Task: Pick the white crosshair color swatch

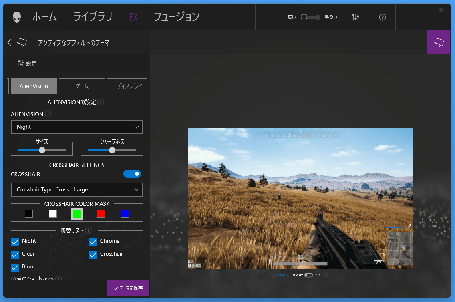Action: coord(53,214)
